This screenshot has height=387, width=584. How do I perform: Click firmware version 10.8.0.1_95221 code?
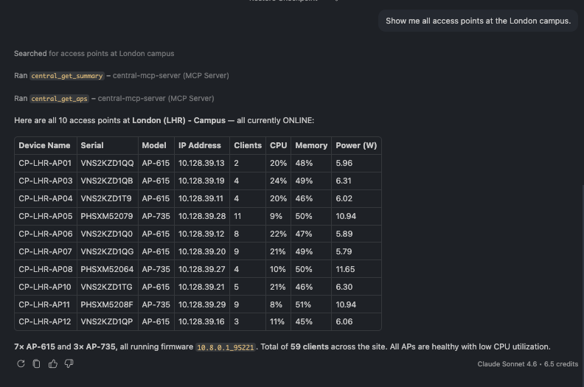coord(226,347)
